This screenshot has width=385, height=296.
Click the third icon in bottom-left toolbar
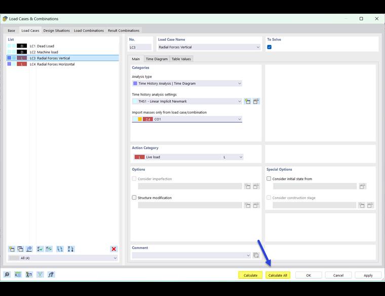pos(29,274)
